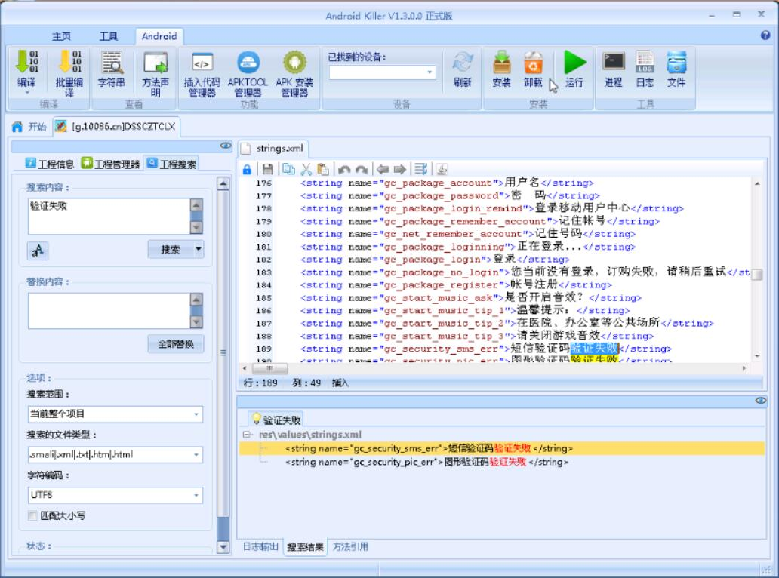Switch to the 主页 ribbon tab
This screenshot has width=779, height=578.
(61, 36)
